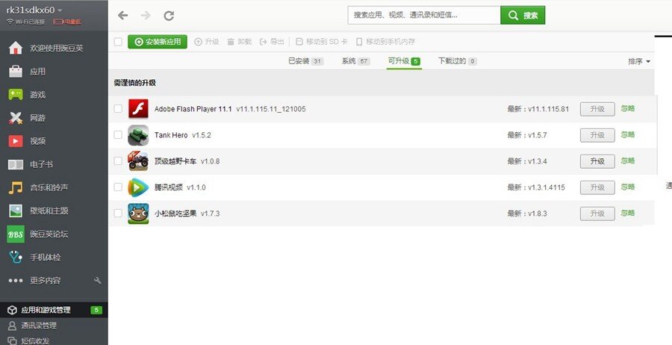
Task: Expand the rk31sdkx60 device dropdown
Action: [x=34, y=10]
